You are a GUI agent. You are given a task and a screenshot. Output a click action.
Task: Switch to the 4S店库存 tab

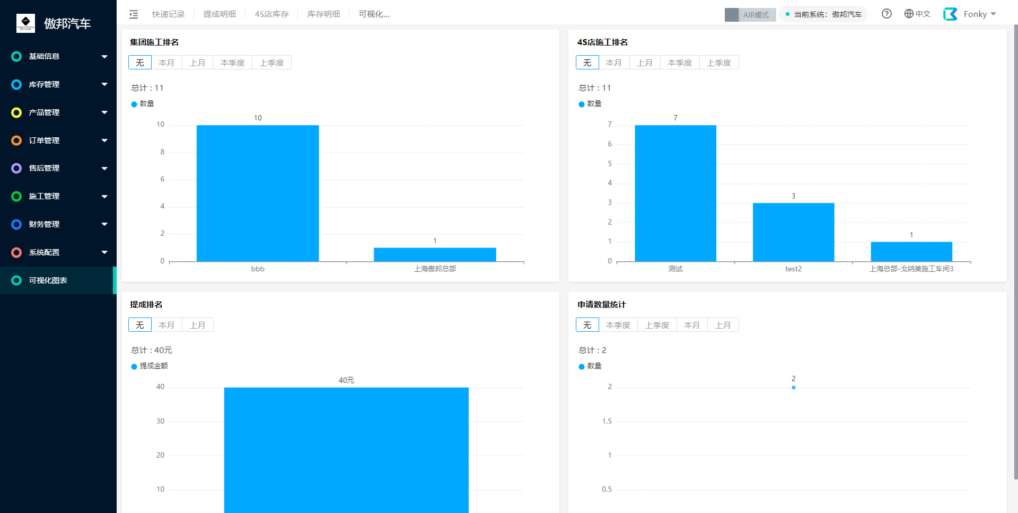[x=271, y=14]
